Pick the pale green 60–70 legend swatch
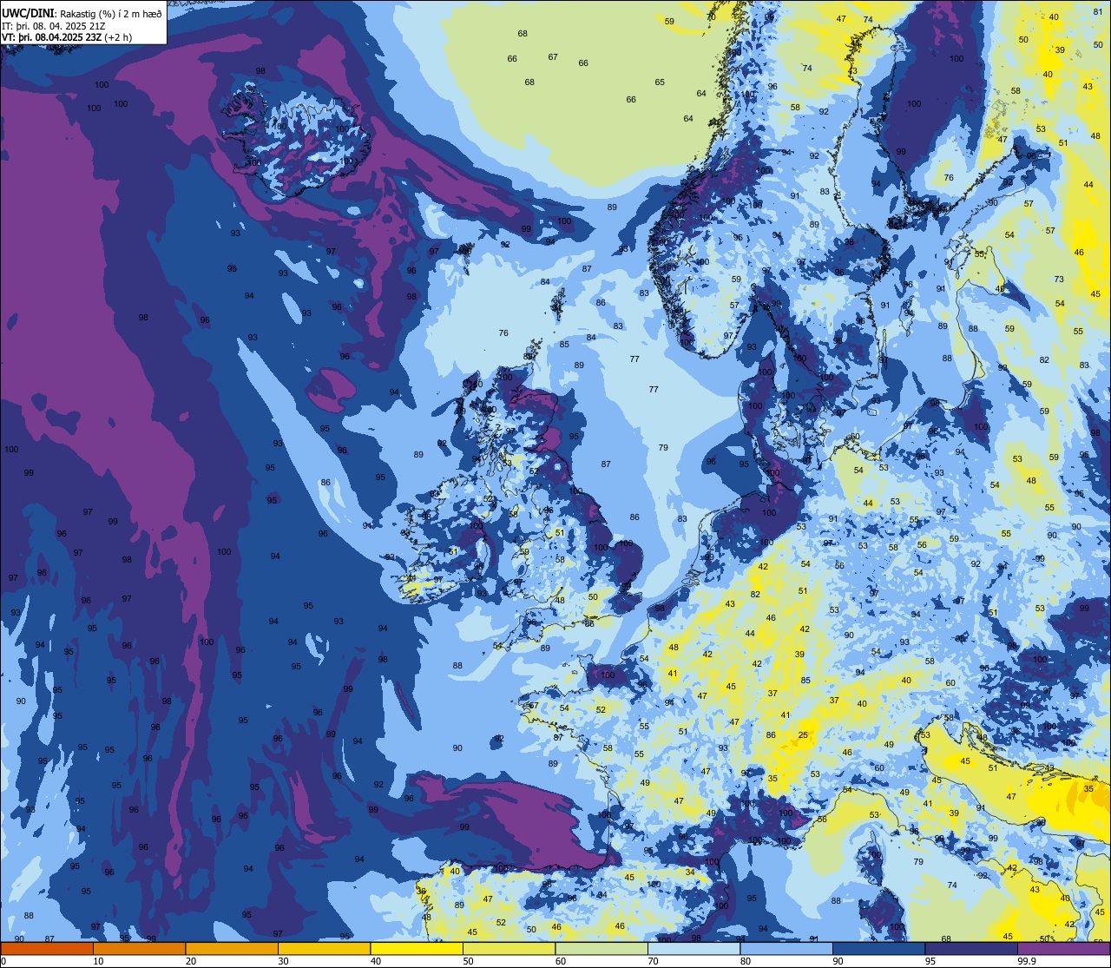1111x968 pixels. [x=602, y=948]
